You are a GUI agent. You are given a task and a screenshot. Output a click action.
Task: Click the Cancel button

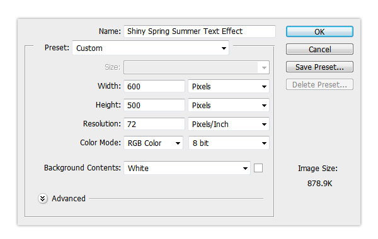(319, 49)
